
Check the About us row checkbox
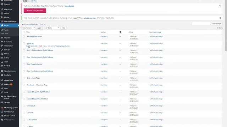(24, 43)
